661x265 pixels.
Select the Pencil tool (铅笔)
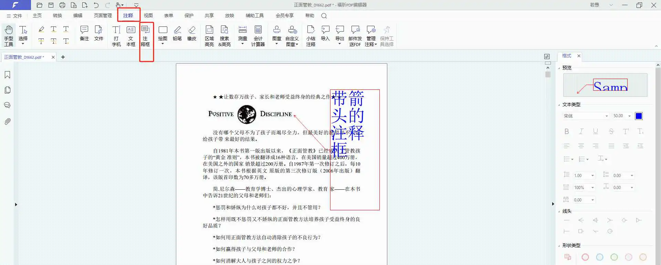(177, 34)
